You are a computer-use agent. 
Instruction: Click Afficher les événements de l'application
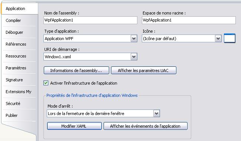[146, 126]
